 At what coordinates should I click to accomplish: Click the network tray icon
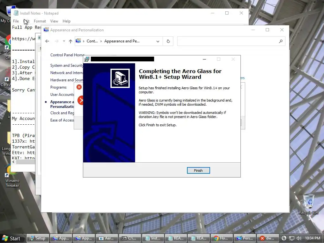pyautogui.click(x=291, y=238)
